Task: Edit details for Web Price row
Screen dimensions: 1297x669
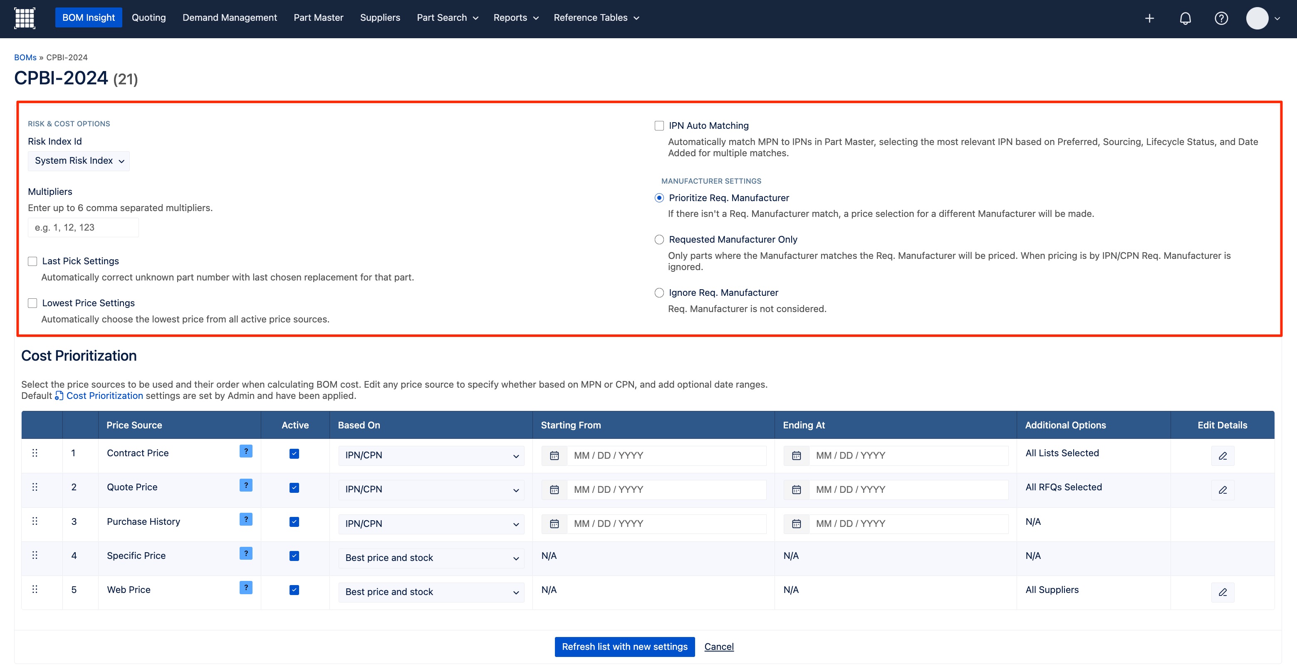Action: (1223, 593)
